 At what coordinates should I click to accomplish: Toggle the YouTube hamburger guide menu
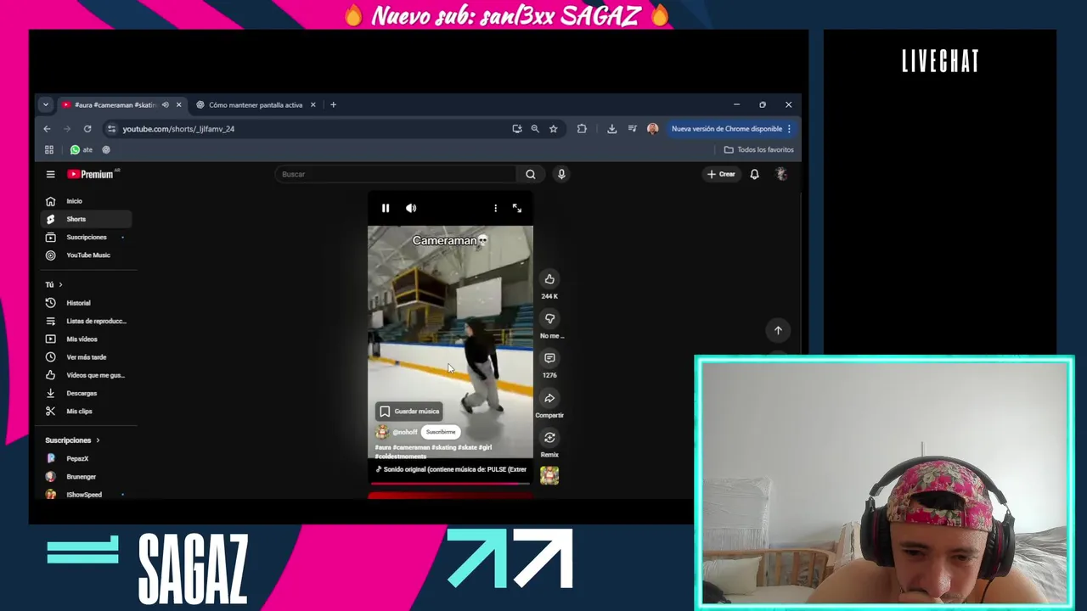[x=50, y=174]
